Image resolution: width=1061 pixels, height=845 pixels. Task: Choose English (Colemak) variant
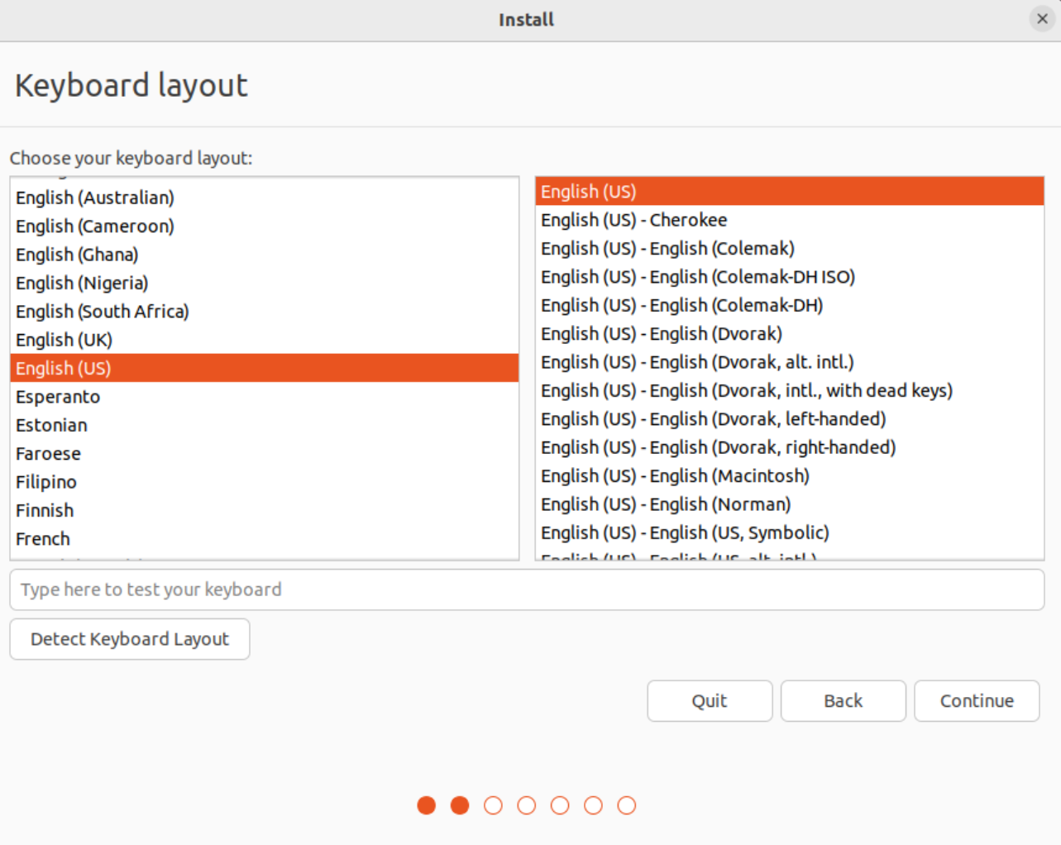pos(667,249)
